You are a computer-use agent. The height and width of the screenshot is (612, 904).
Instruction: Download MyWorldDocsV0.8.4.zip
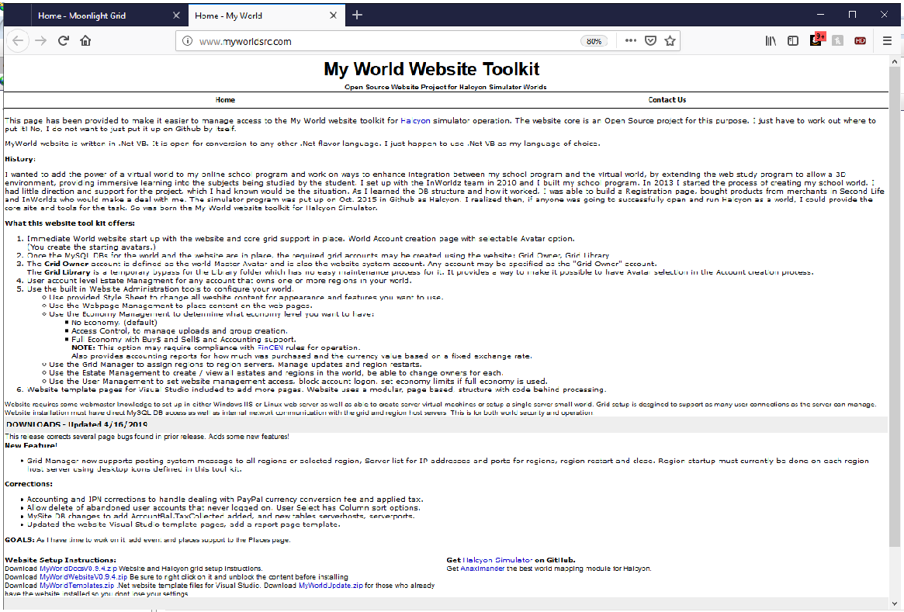[x=78, y=569]
